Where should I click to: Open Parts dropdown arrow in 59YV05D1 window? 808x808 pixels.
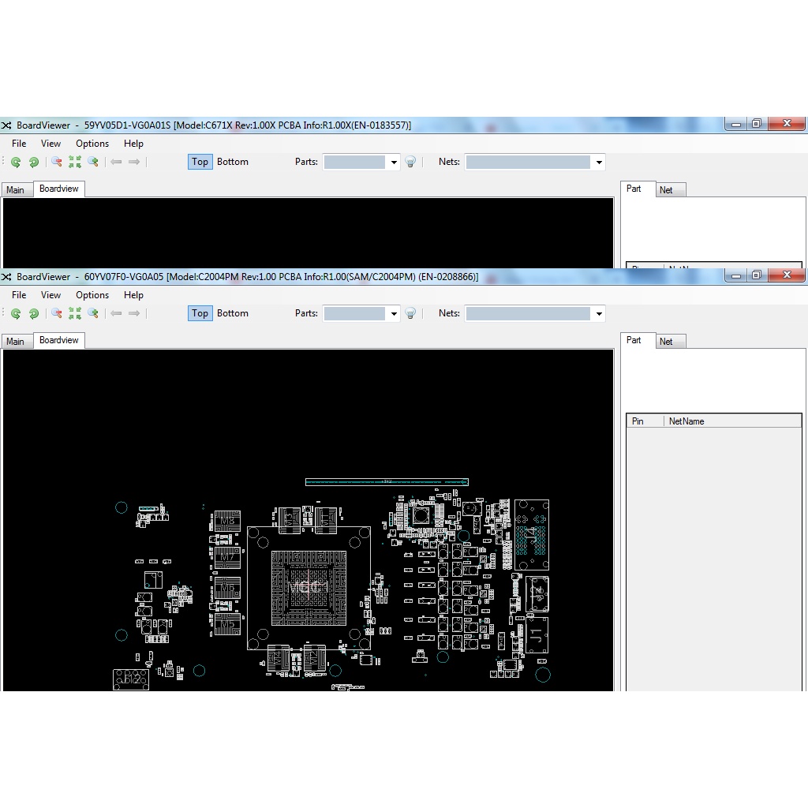[x=394, y=163]
